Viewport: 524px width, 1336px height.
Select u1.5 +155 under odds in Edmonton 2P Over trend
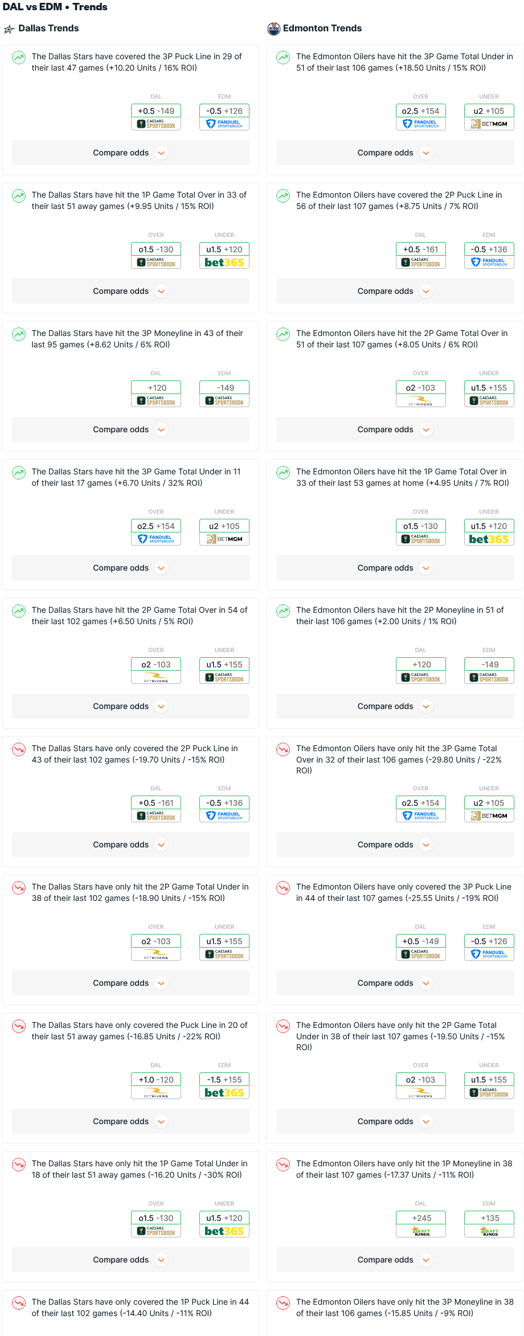click(489, 388)
